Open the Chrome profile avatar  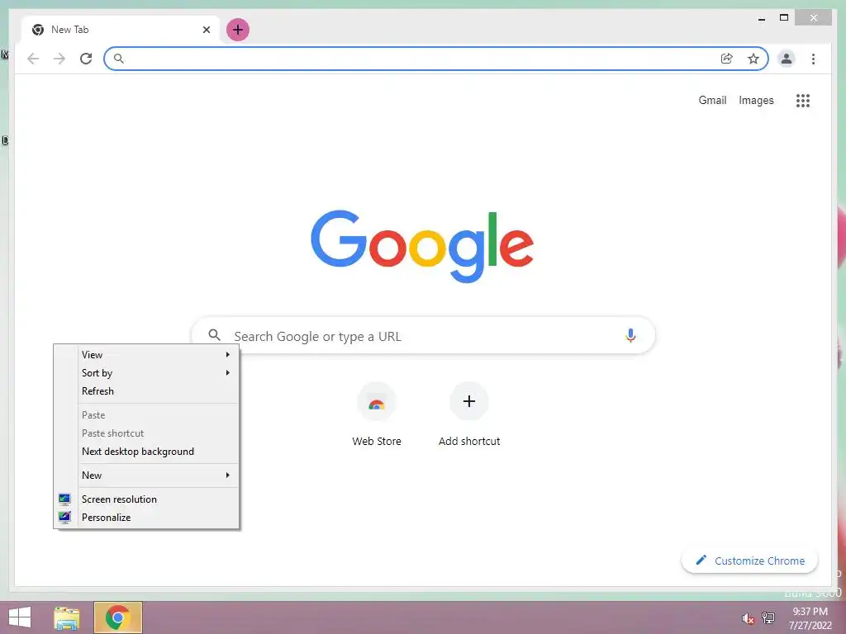[x=787, y=59]
